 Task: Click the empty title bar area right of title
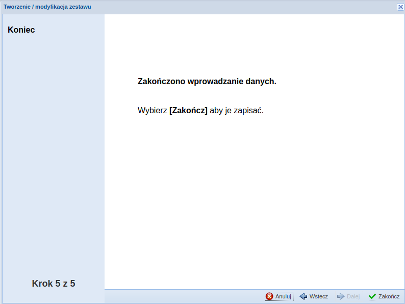(x=245, y=7)
